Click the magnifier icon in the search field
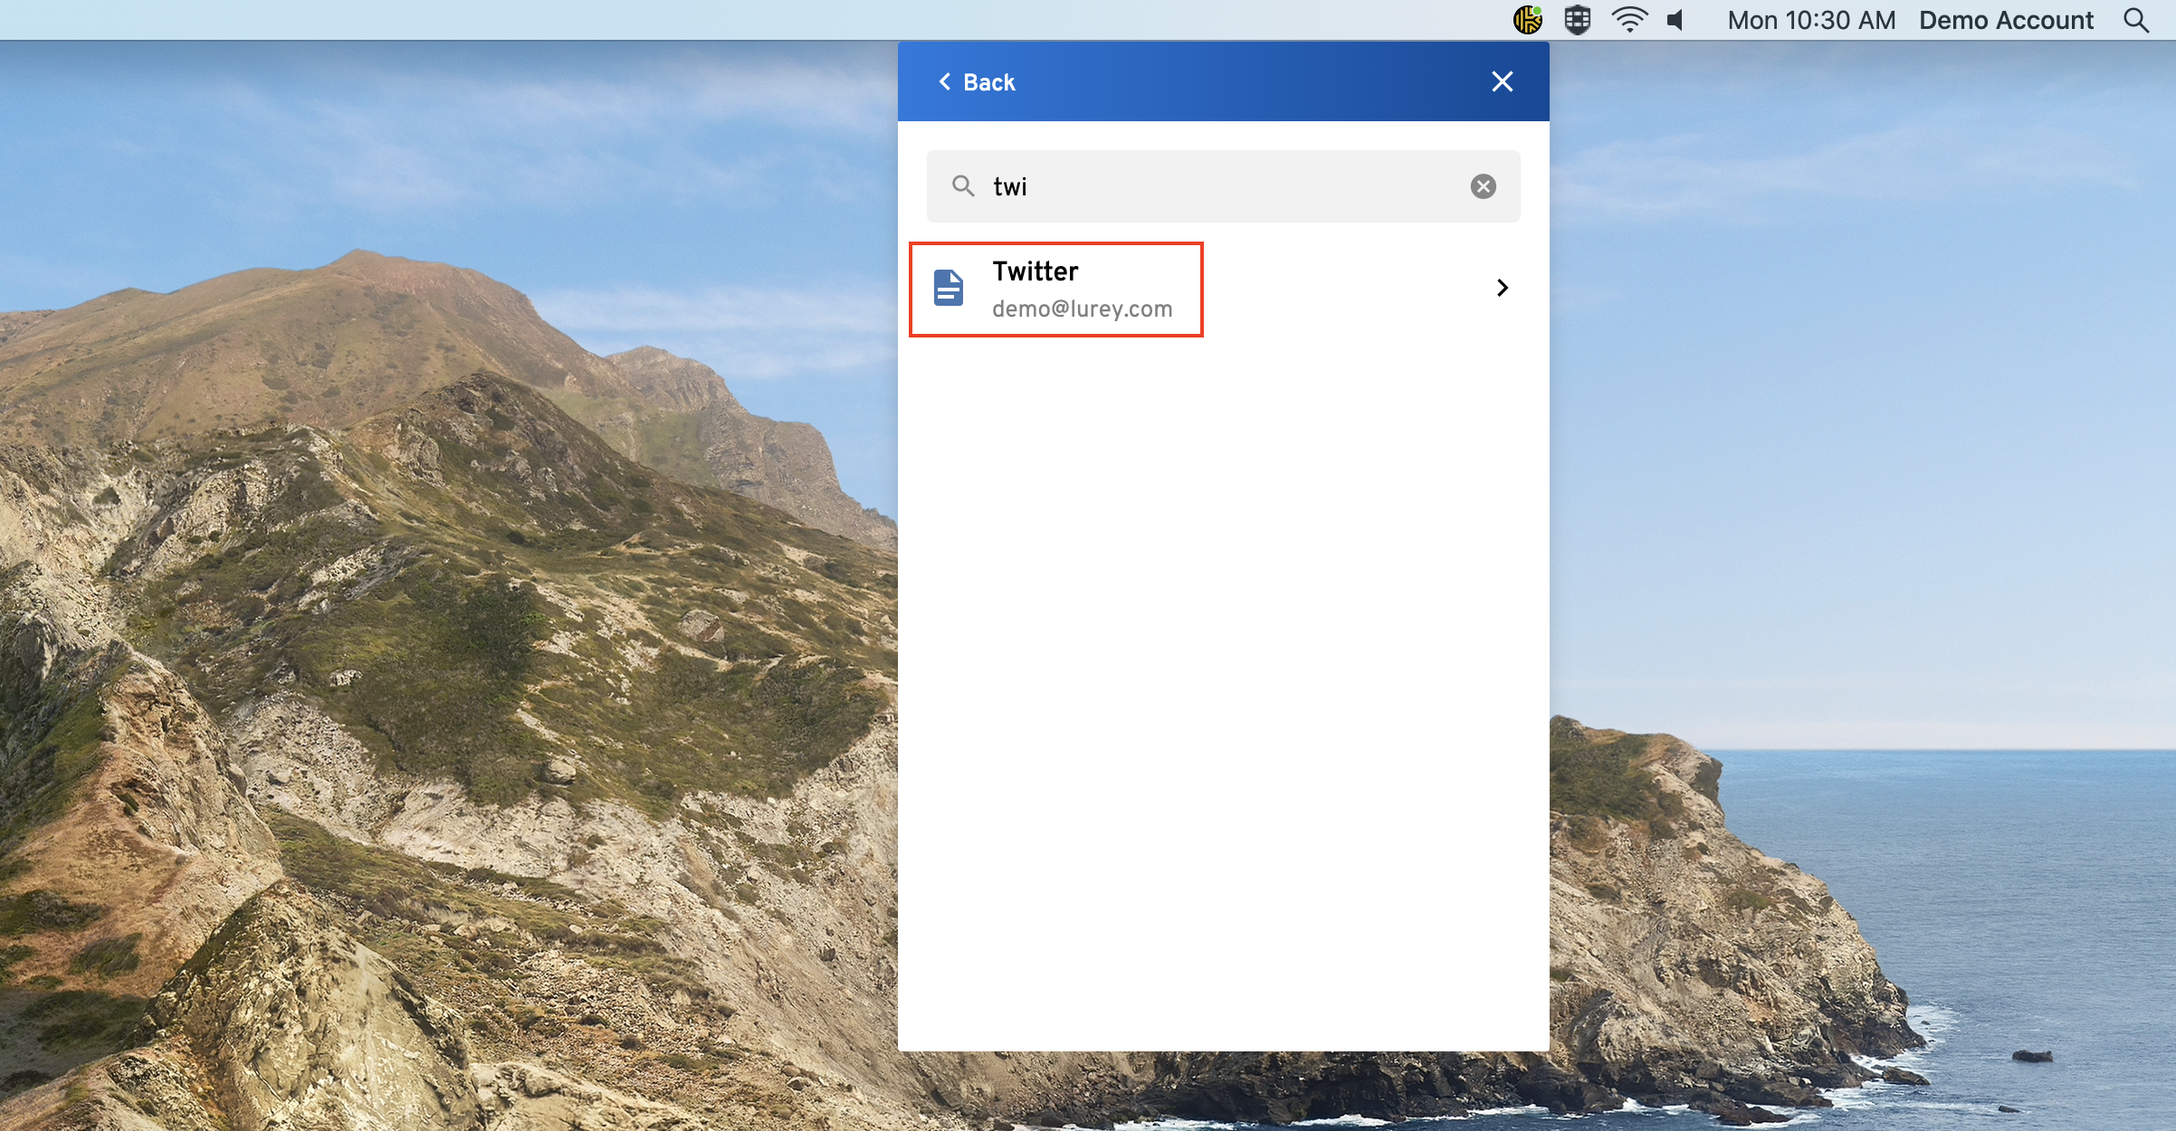This screenshot has height=1131, width=2176. click(x=963, y=186)
